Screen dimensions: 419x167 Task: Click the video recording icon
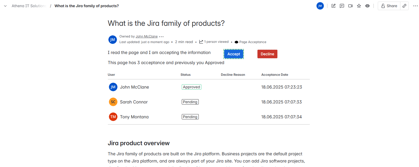350,6
